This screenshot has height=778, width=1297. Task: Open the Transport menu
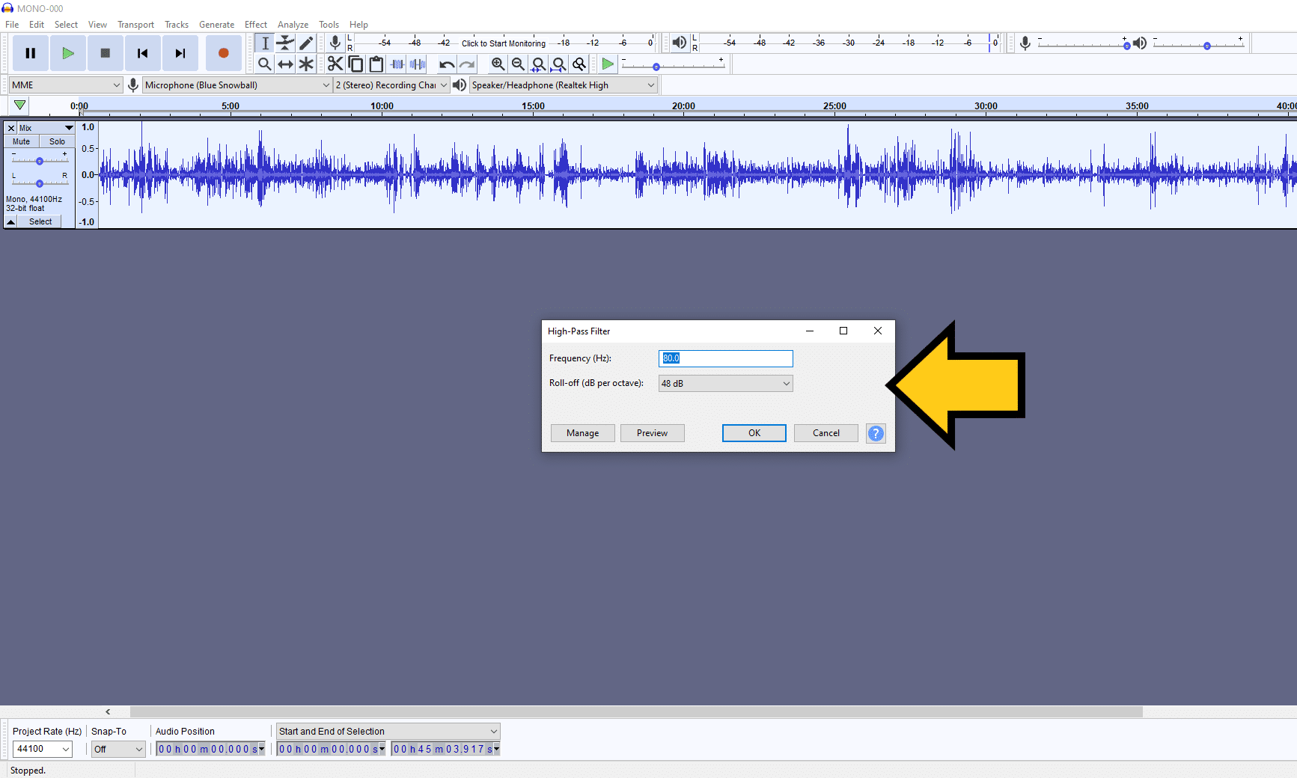point(135,24)
